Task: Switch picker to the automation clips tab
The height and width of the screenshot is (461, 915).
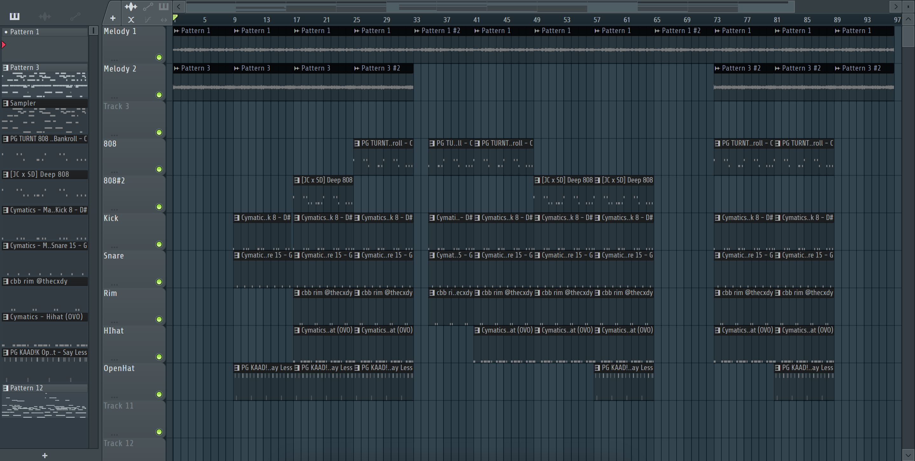Action: click(75, 16)
